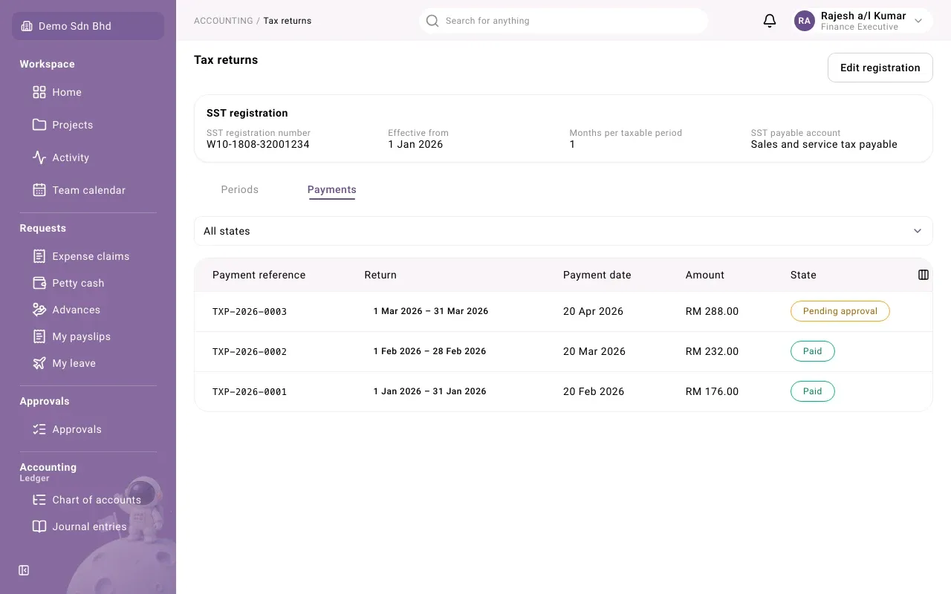Click the RA user avatar

[x=805, y=21]
